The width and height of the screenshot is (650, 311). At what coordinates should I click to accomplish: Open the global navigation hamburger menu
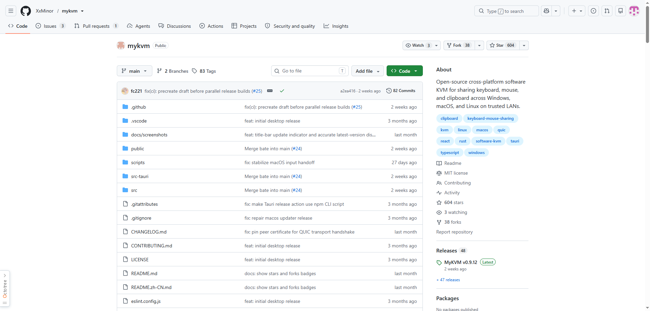click(11, 11)
